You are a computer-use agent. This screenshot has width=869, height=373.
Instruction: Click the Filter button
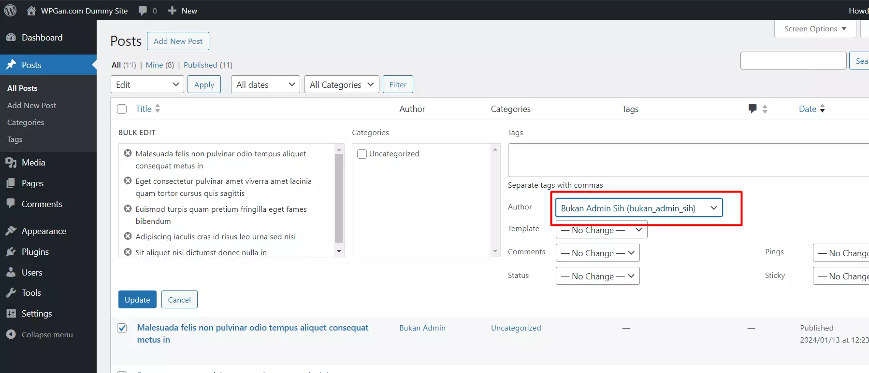[x=398, y=84]
